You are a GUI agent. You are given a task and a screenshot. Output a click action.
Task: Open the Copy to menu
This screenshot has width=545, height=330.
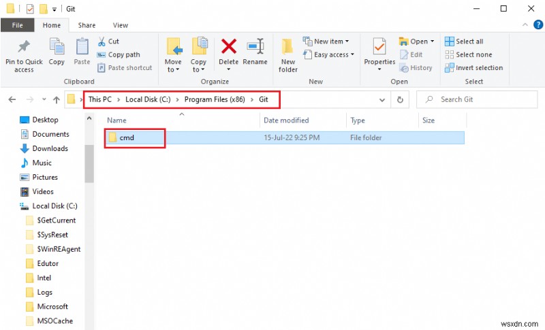pos(198,56)
